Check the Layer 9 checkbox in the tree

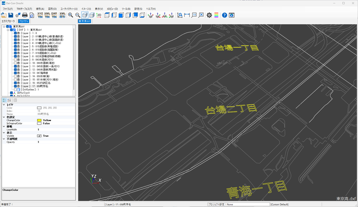click(x=15, y=60)
